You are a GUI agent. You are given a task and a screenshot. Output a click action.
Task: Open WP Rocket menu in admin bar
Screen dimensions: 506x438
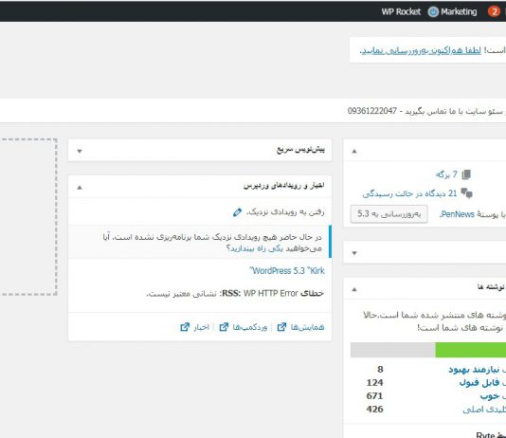tap(401, 12)
